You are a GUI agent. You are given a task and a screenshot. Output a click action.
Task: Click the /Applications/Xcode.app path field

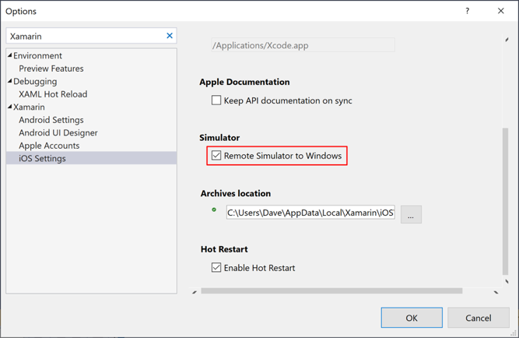coord(303,45)
